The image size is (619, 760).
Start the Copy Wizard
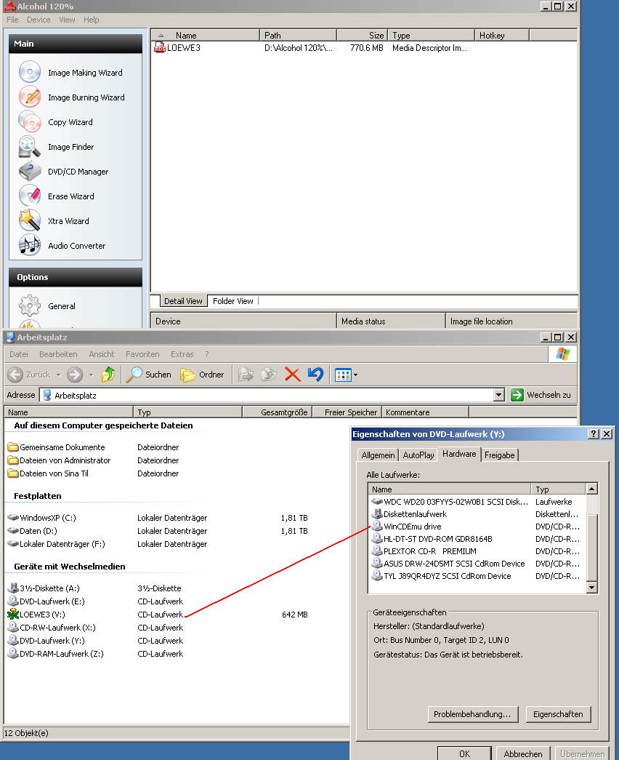point(56,121)
